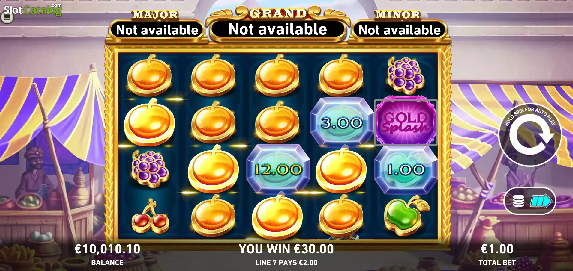This screenshot has width=573, height=271.
Task: Open the hamburger menu icon
Action: coord(7,18)
